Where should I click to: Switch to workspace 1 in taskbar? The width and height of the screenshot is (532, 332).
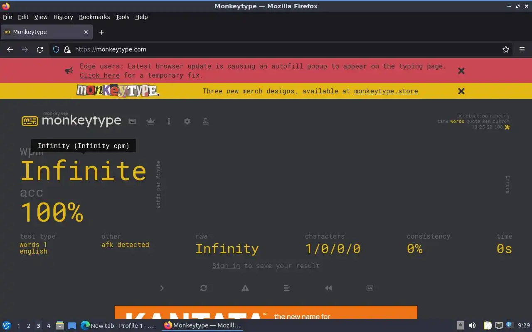pos(18,326)
